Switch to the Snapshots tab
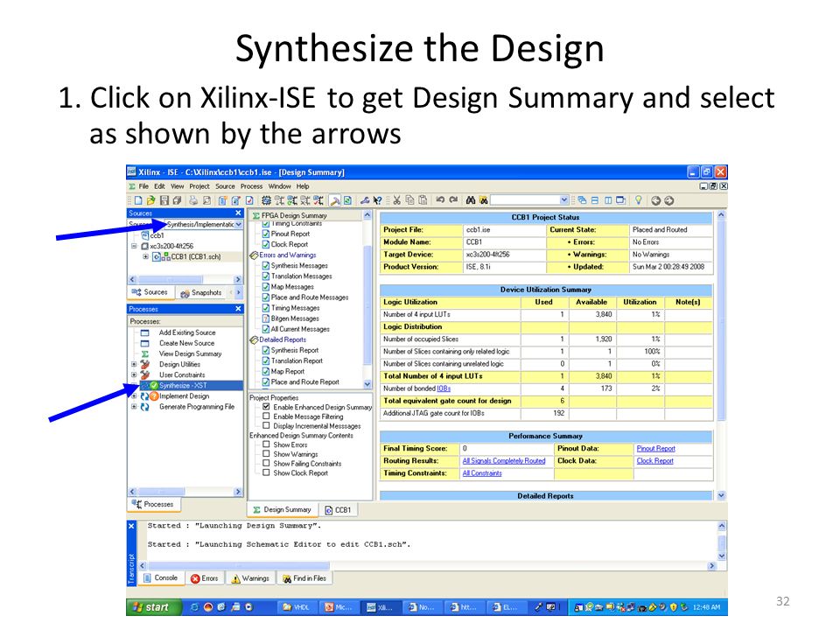Image resolution: width=840 pixels, height=630 pixels. tap(201, 293)
